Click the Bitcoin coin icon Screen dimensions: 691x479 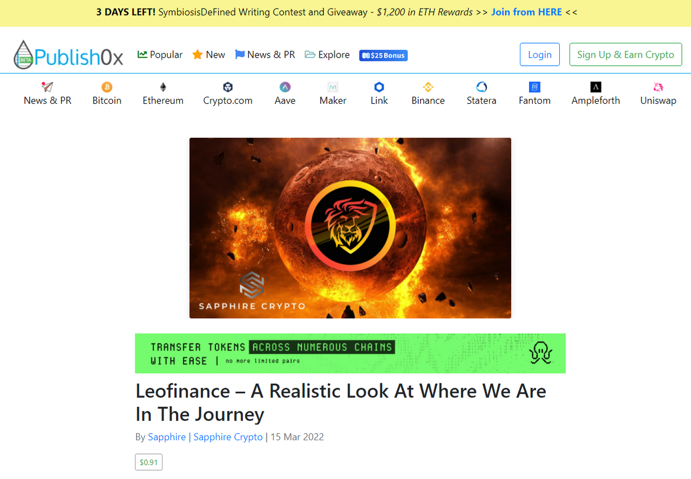107,87
